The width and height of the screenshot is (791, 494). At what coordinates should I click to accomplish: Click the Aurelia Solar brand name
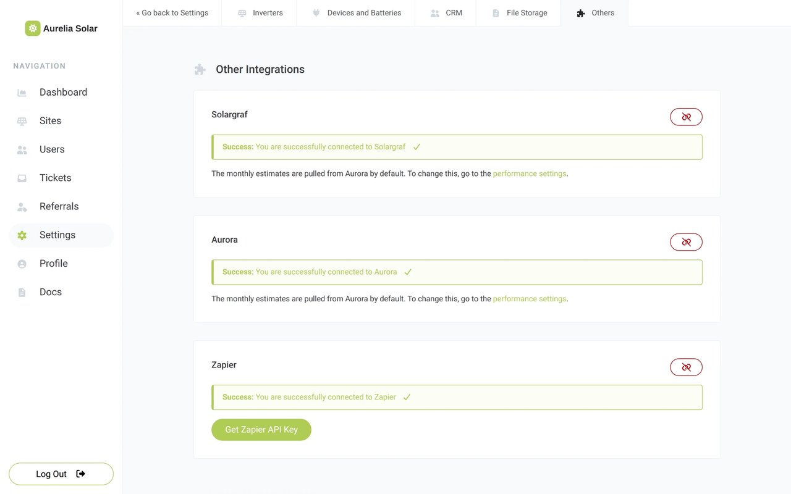pos(70,28)
